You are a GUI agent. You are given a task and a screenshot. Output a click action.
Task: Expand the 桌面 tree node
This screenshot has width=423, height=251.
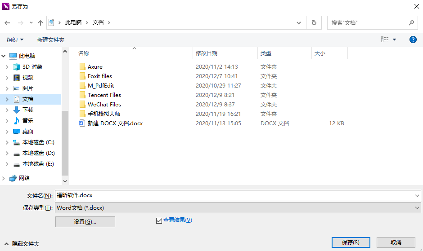tap(7, 132)
